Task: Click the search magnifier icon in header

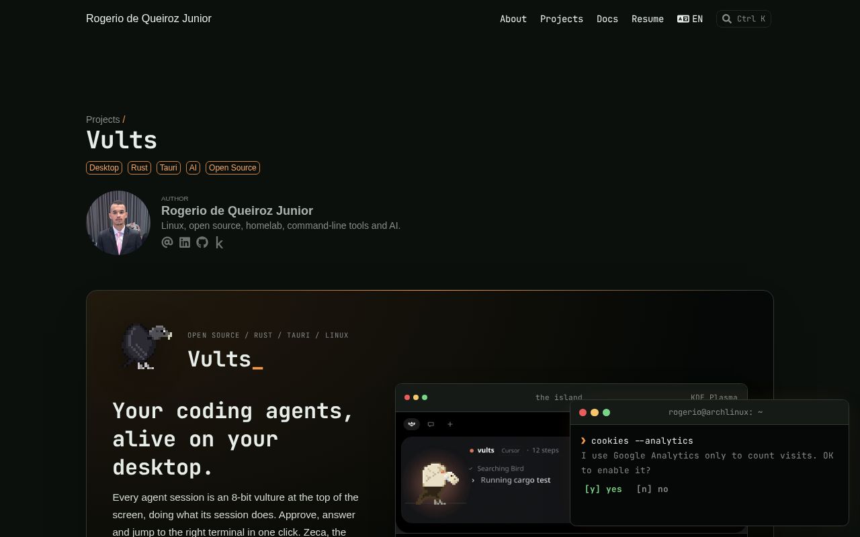Action: (x=726, y=19)
